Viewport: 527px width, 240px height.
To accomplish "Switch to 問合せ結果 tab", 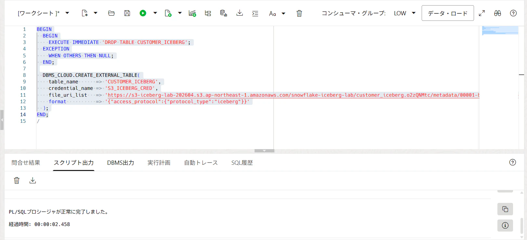I will coord(26,162).
